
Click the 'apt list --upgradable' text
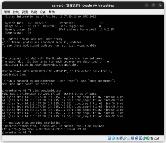click(x=79, y=45)
